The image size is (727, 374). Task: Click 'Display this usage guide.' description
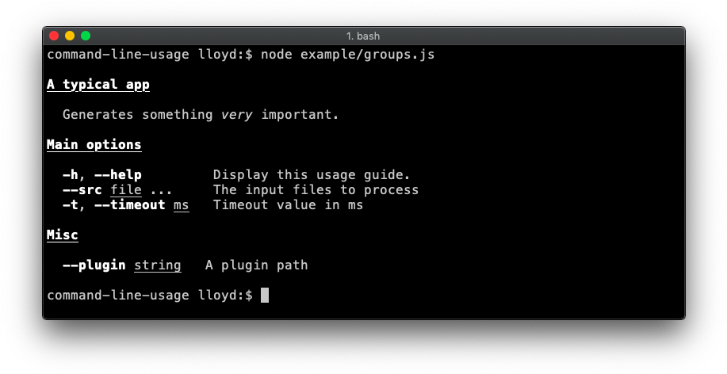pos(312,175)
